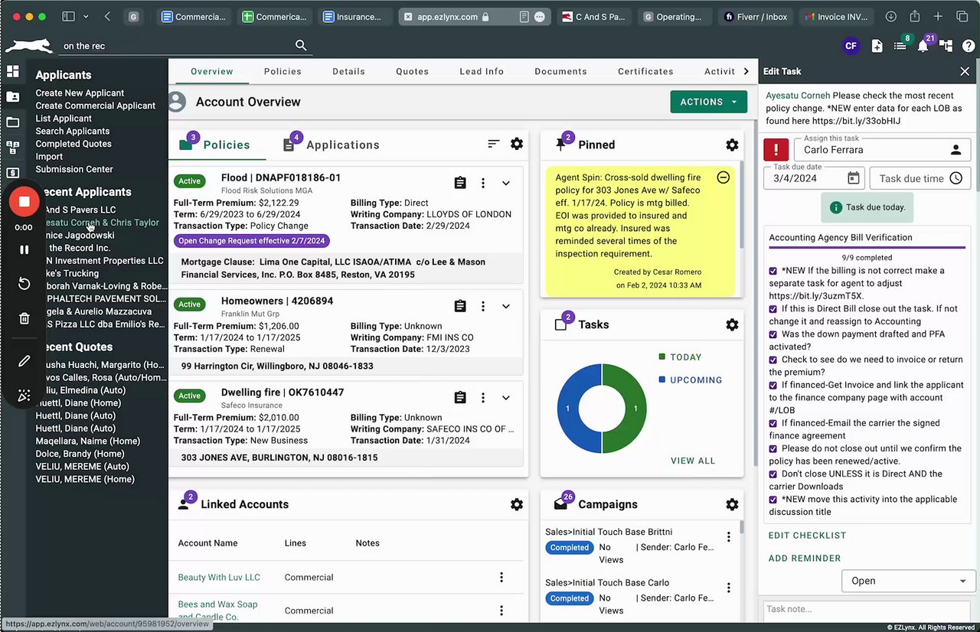This screenshot has height=632, width=980.
Task: Uncheck 'If this is Direct Bill close out' item
Action: 773,309
